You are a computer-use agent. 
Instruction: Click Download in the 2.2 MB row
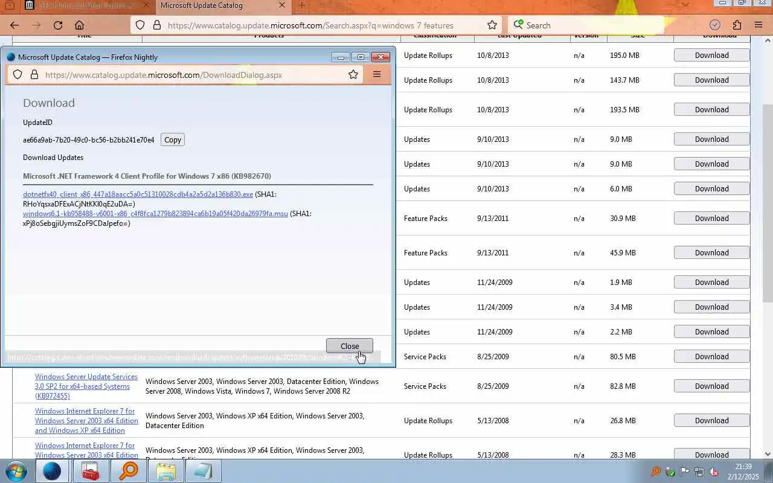coord(711,331)
